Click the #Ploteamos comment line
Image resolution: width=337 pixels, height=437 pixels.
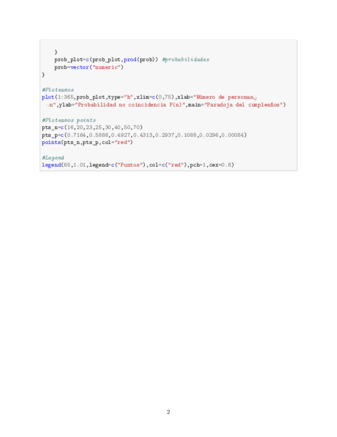58,90
